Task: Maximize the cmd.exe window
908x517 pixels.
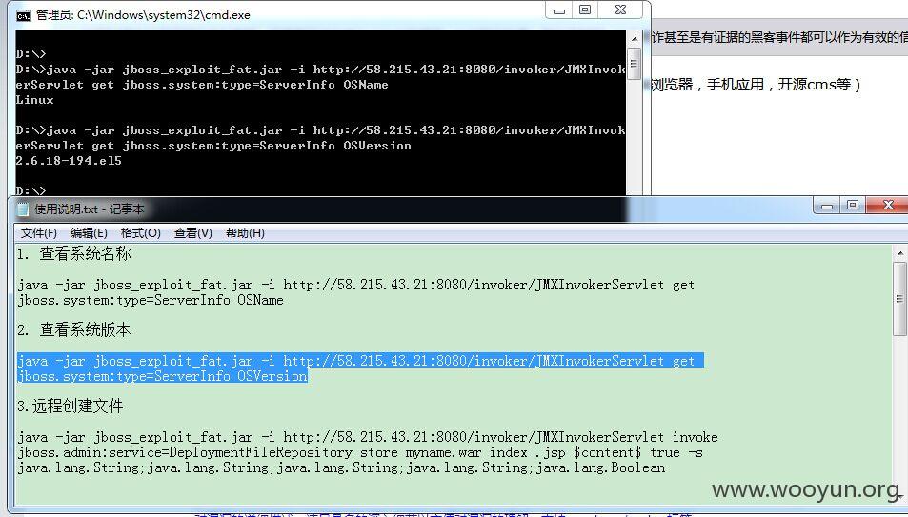Action: (585, 10)
